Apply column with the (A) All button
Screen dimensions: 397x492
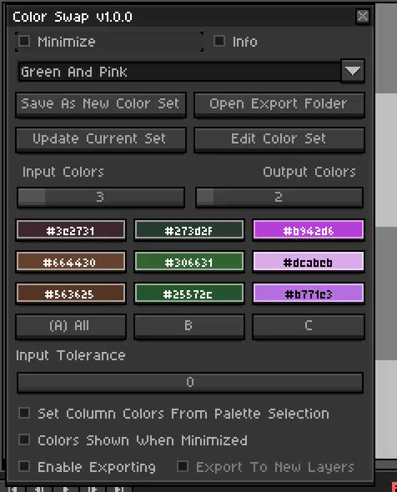[71, 326]
